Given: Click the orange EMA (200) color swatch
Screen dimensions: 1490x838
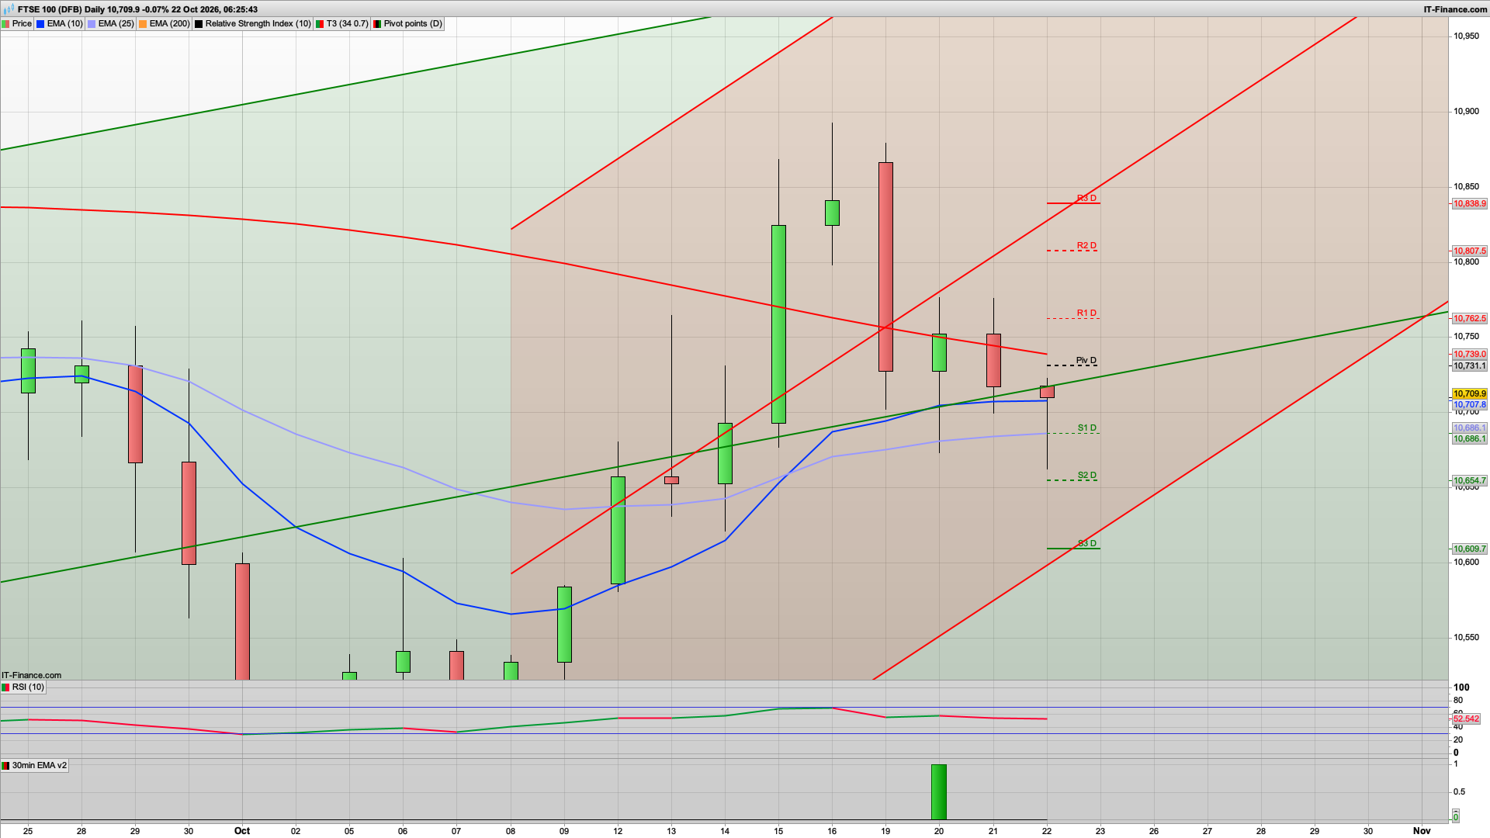Looking at the screenshot, I should (x=143, y=24).
